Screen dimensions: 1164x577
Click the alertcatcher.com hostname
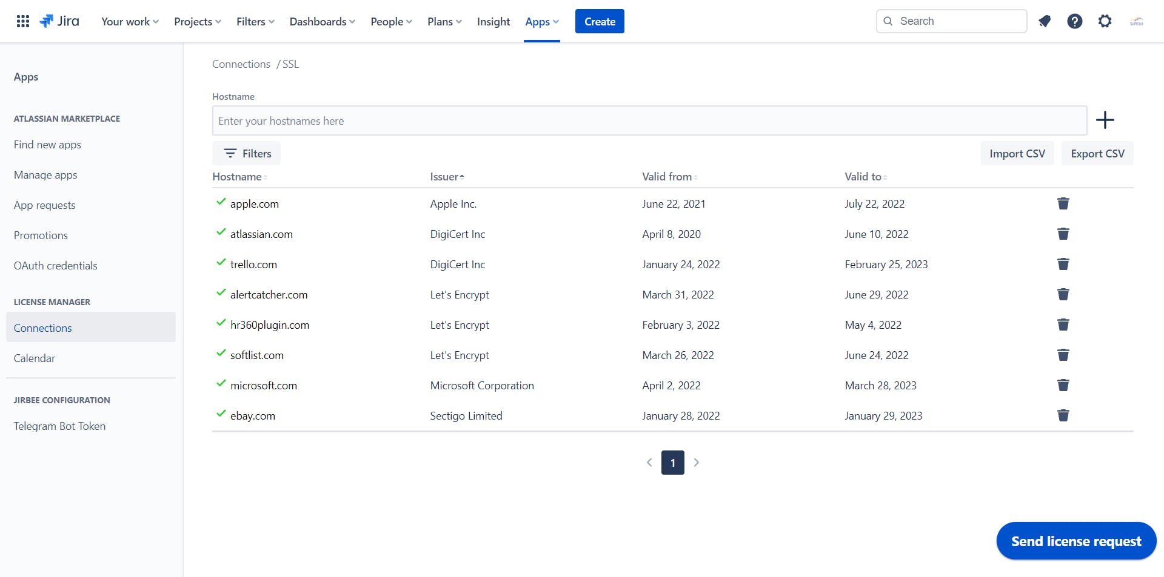pos(269,295)
